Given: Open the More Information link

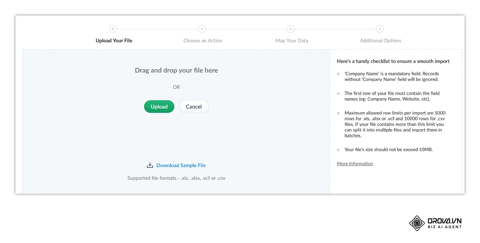Looking at the screenshot, I should pyautogui.click(x=355, y=163).
